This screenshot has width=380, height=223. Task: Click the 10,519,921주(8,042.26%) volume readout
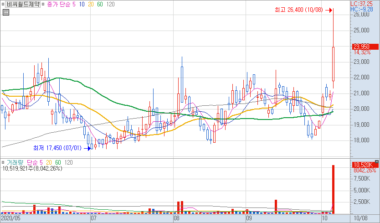point(32,168)
